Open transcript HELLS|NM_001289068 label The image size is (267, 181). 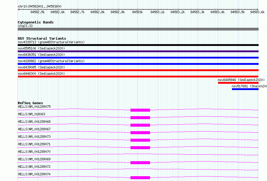pyautogui.click(x=34, y=122)
